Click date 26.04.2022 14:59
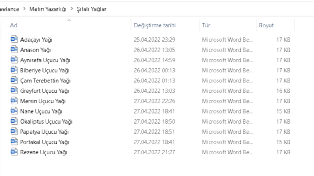The height and width of the screenshot is (176, 314). point(154,60)
